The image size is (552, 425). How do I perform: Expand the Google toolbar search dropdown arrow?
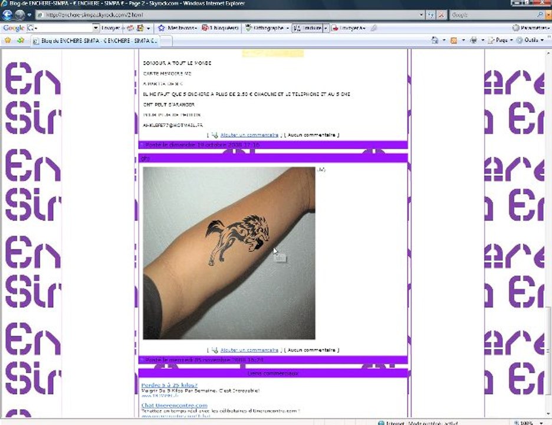(96, 28)
